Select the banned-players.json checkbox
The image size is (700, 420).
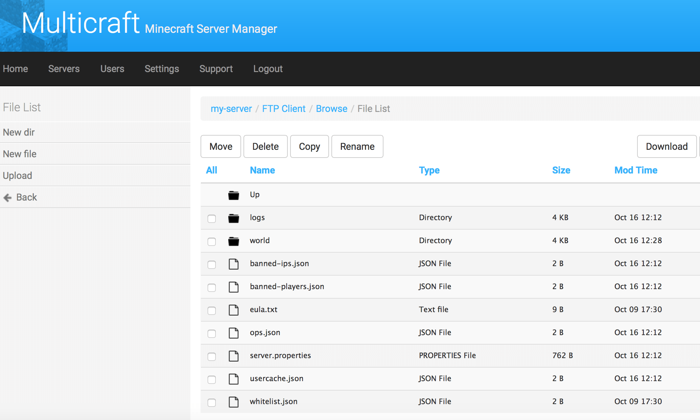(x=212, y=287)
